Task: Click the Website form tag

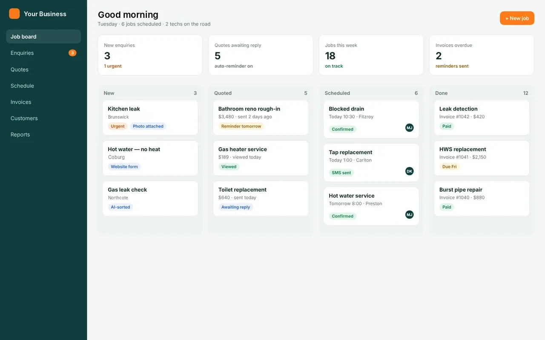Action: [x=124, y=167]
